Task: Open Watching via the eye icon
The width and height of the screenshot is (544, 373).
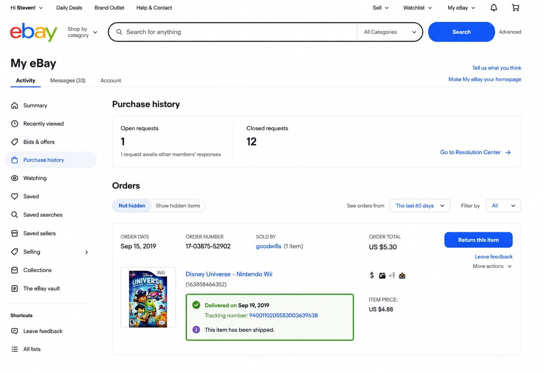Action: point(14,178)
